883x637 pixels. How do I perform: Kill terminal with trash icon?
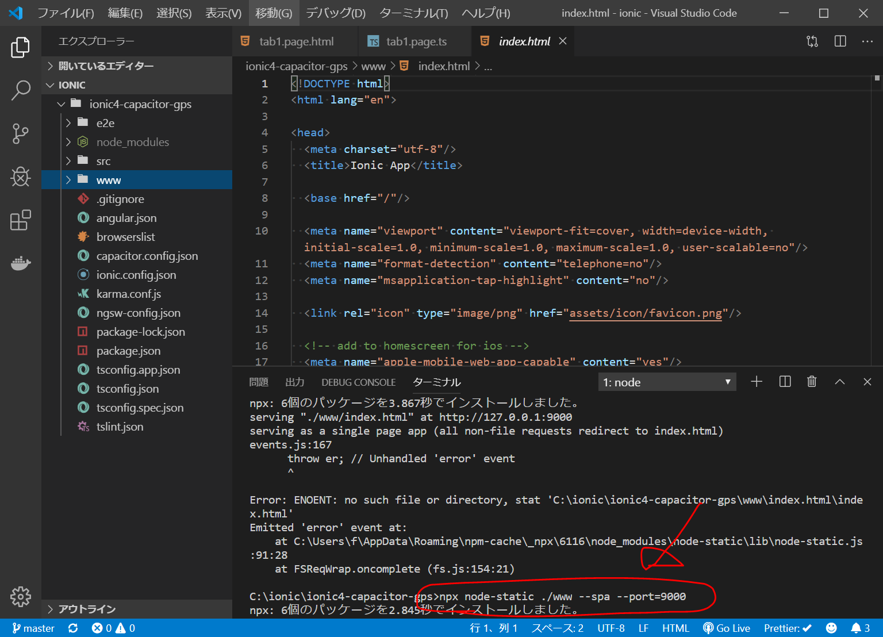(x=812, y=382)
